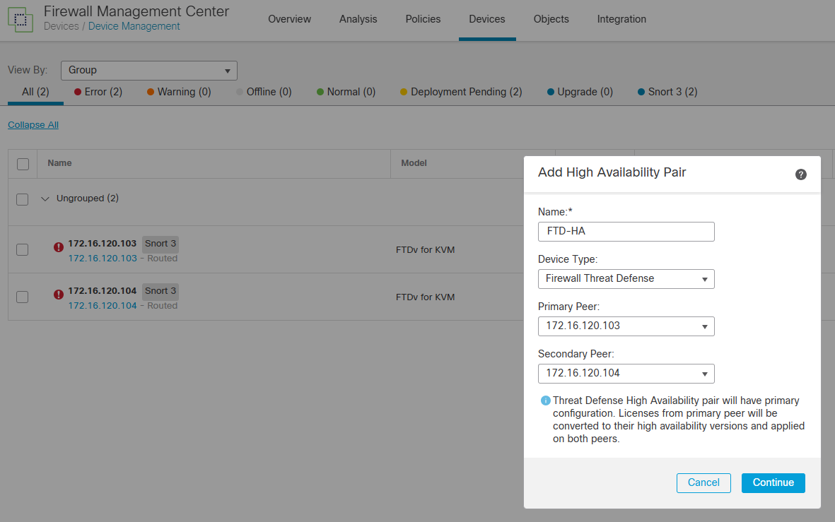Click the bold 172.16.120.104 device name
Viewport: 835px width, 522px height.
coord(103,290)
